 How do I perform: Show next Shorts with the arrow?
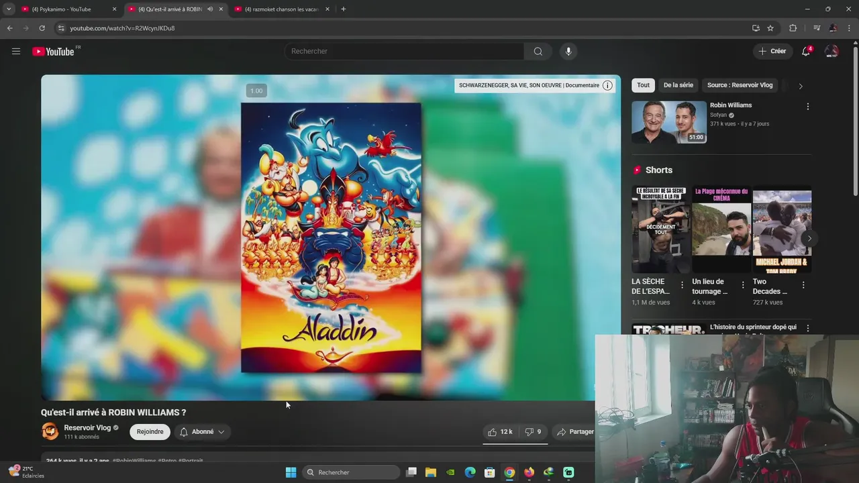coord(809,238)
